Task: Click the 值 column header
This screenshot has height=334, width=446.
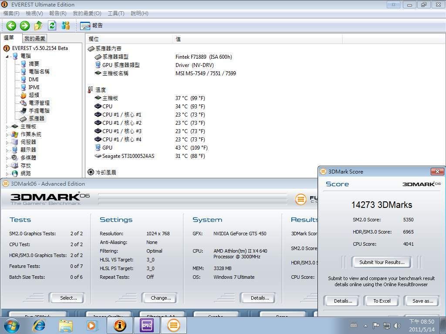Action: 257,39
